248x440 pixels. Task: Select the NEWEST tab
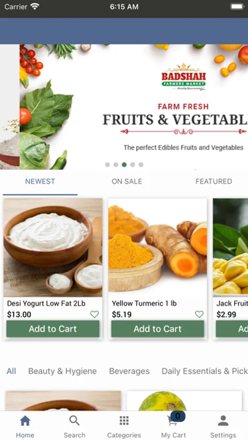coord(40,181)
